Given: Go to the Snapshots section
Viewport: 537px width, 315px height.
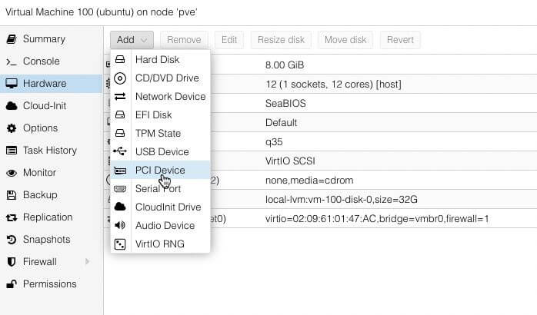Looking at the screenshot, I should pyautogui.click(x=47, y=240).
